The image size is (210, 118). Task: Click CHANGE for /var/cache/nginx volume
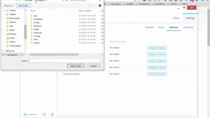pos(152,74)
